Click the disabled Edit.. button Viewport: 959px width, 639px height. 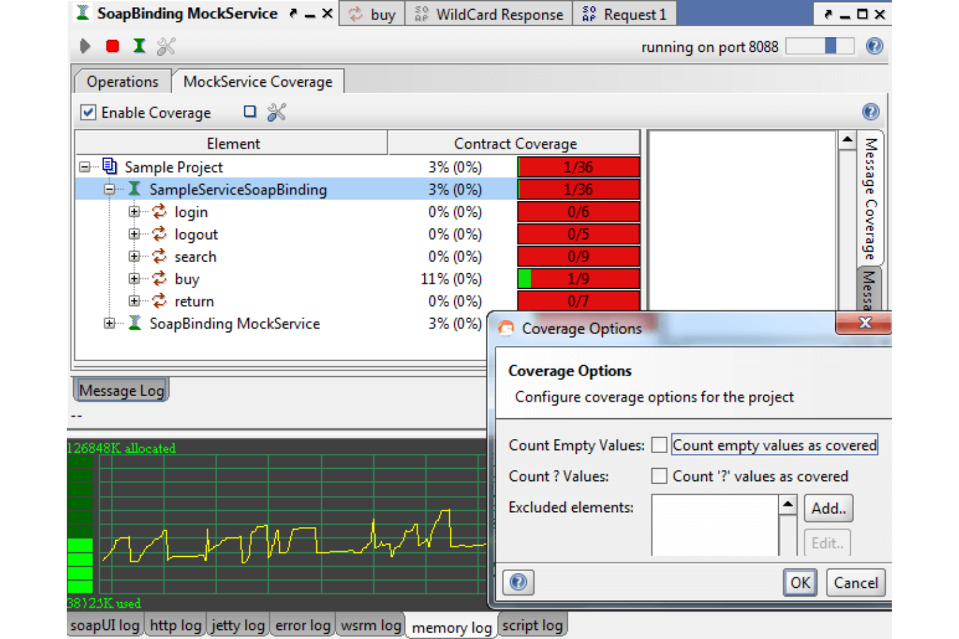827,543
